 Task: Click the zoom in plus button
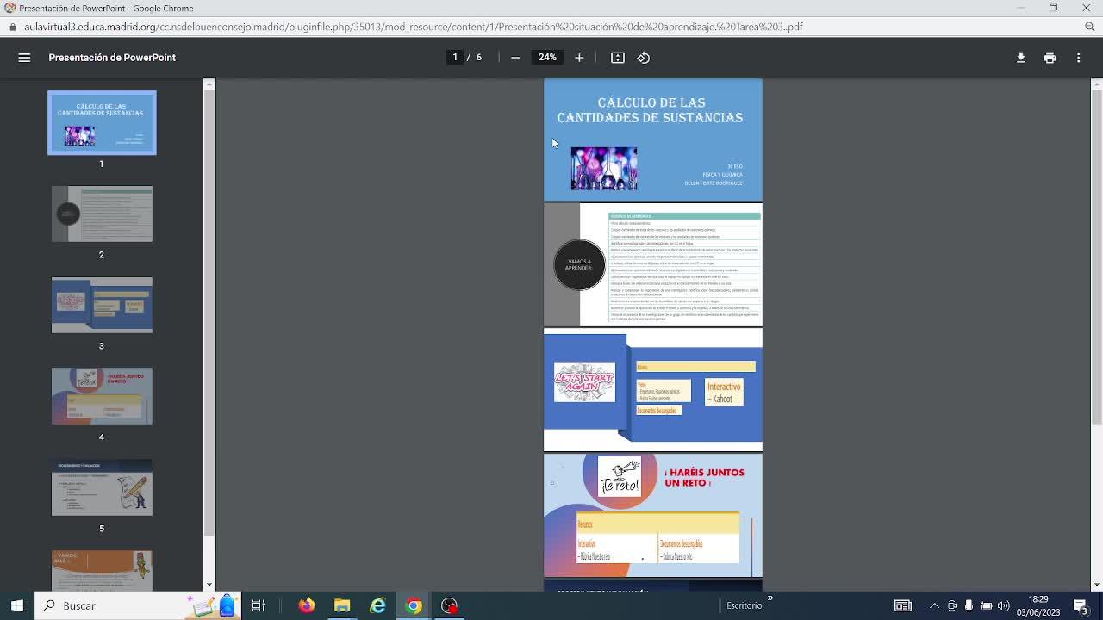579,58
